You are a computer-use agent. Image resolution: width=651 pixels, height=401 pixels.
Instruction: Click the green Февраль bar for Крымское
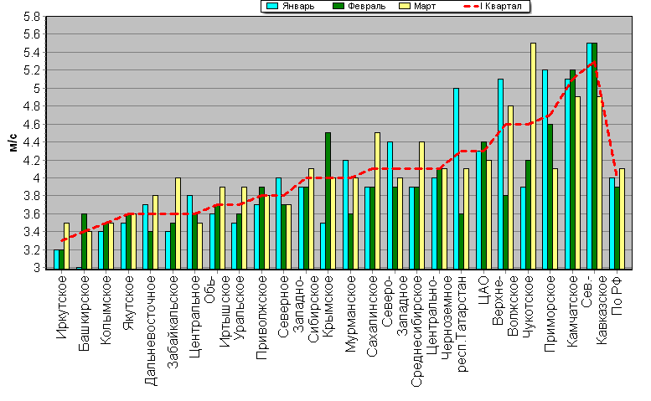point(328,201)
